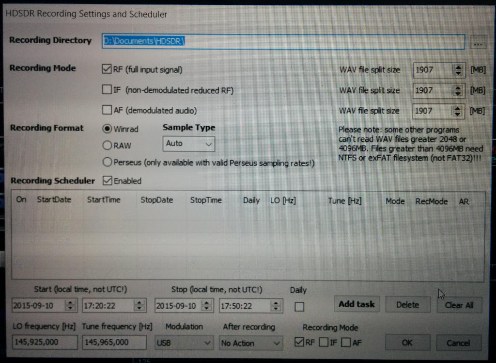Click the RecMode column header
The width and height of the screenshot is (496, 363).
[432, 201]
